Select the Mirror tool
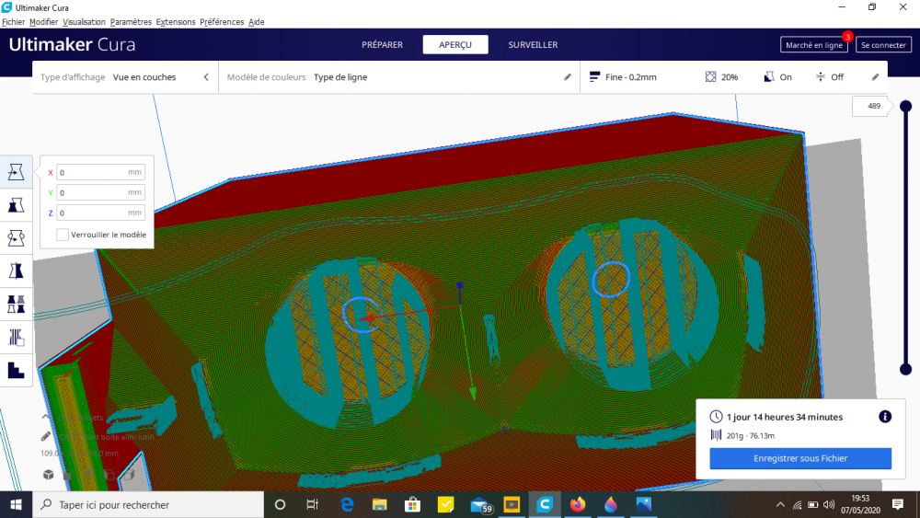Image resolution: width=920 pixels, height=518 pixels. (x=16, y=271)
